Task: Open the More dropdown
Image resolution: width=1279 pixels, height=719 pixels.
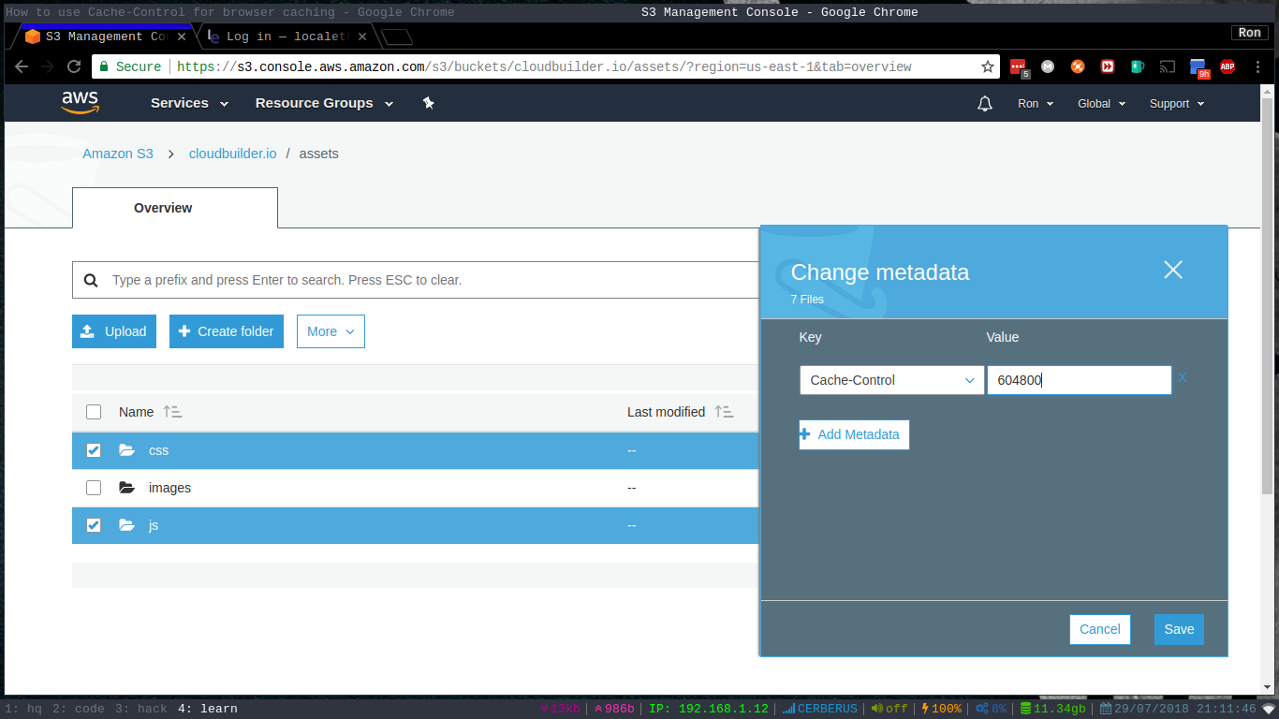Action: (x=330, y=330)
